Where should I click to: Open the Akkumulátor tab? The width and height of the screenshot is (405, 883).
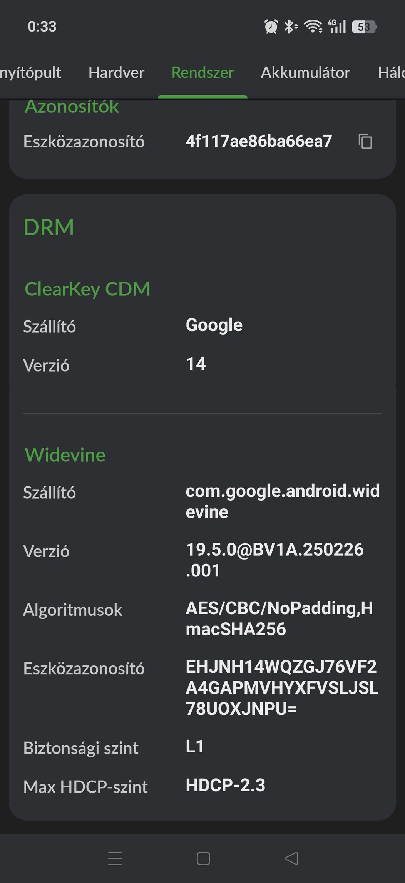point(305,73)
